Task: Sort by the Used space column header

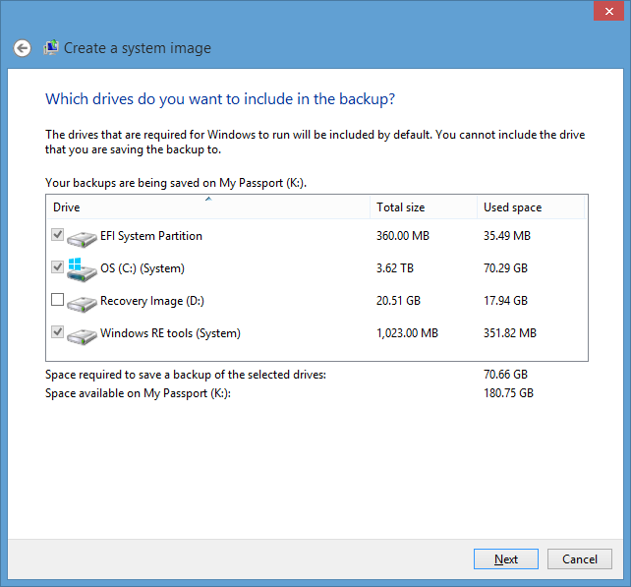Action: coord(531,207)
